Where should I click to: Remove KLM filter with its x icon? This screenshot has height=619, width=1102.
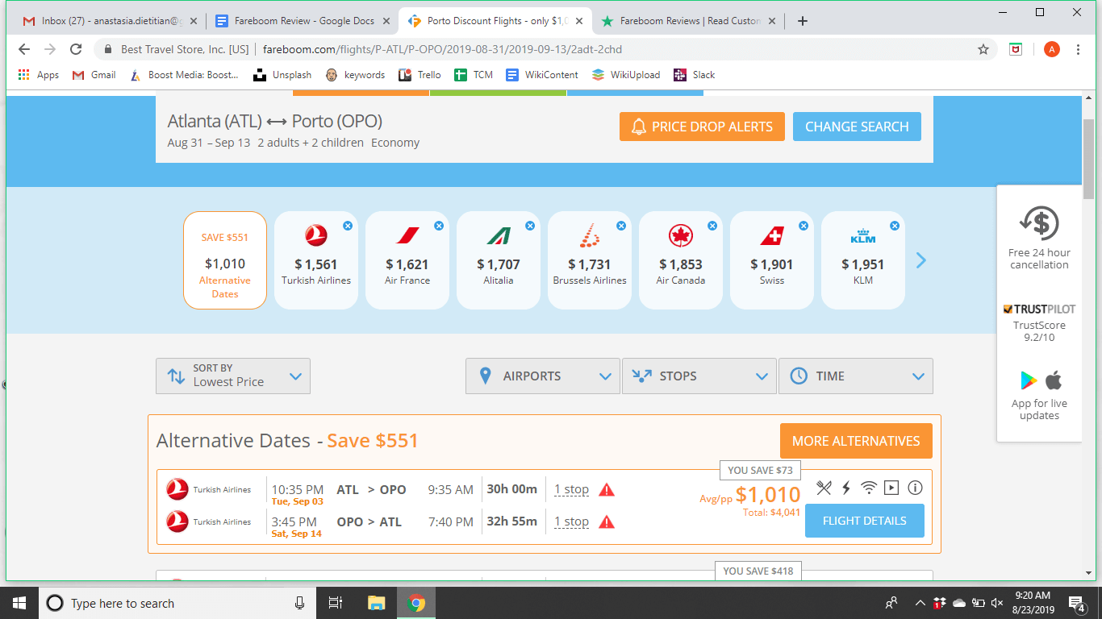(x=895, y=226)
